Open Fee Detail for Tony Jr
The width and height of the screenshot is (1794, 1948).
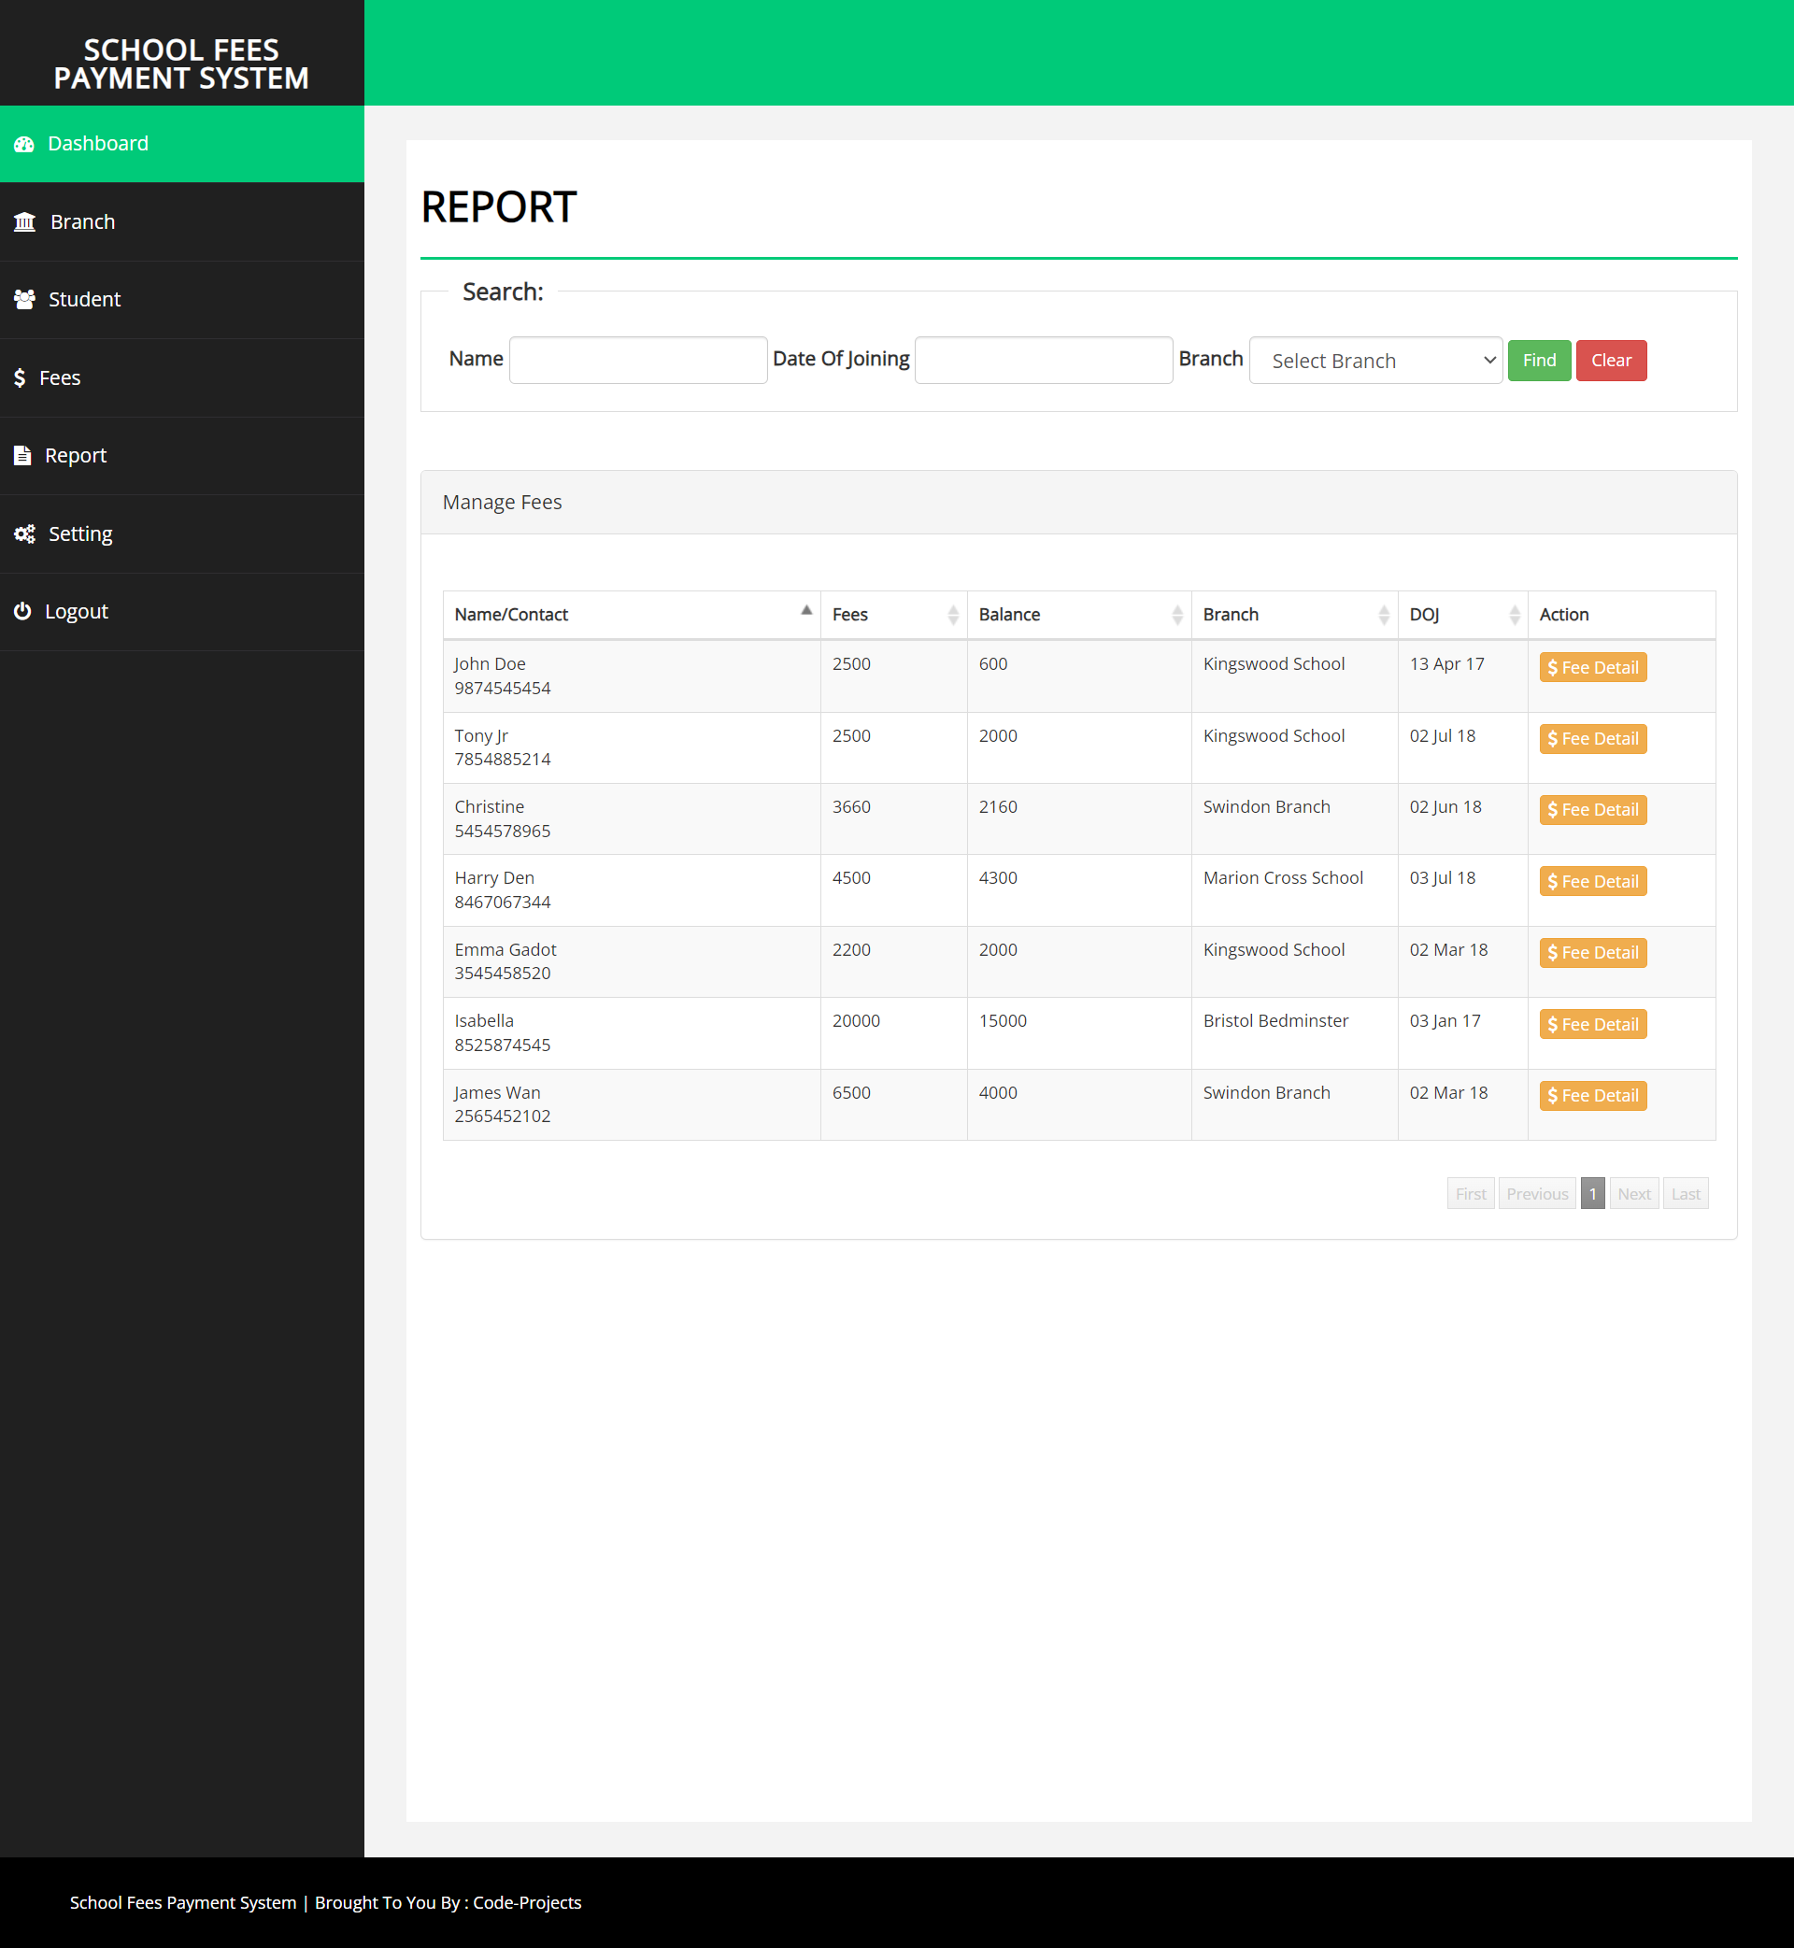tap(1592, 739)
